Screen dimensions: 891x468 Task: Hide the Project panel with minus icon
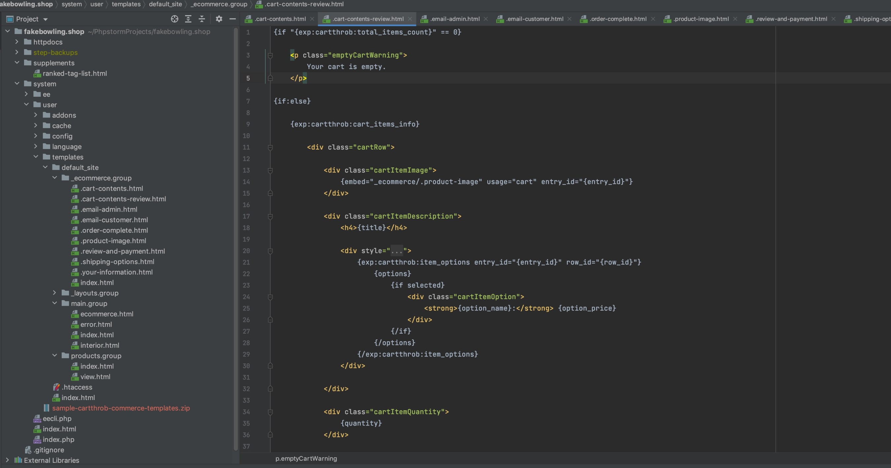coord(232,19)
